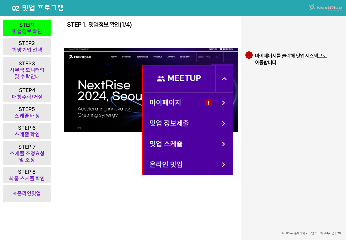
Task: Click the NextRise logo in the slide header
Action: point(325,8)
